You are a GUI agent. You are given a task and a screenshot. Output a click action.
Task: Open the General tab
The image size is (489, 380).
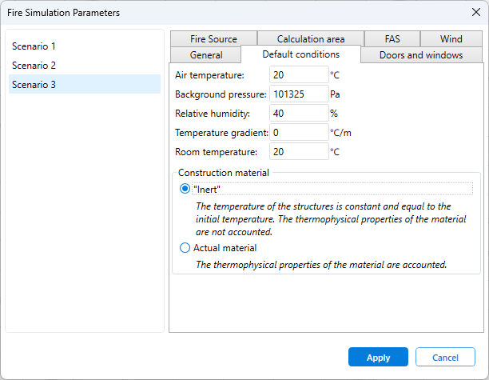point(206,55)
